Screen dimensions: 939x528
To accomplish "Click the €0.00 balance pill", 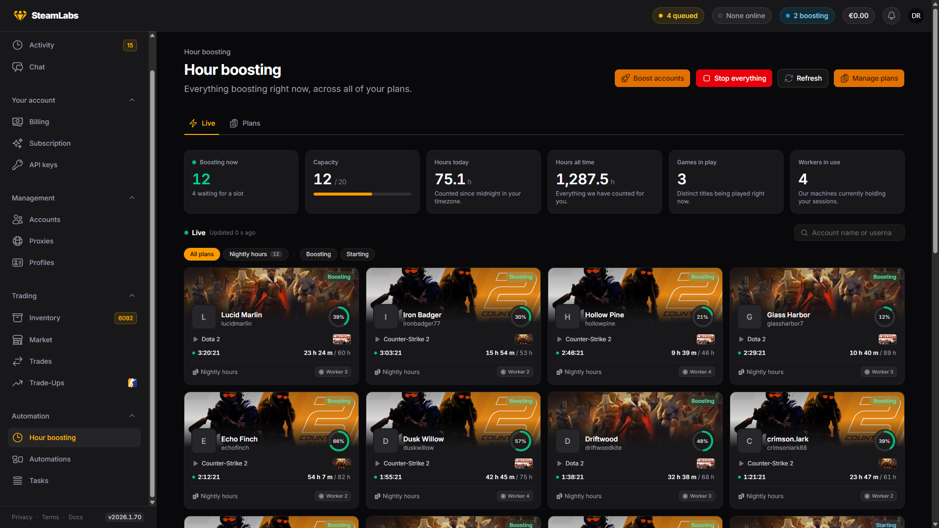I will coord(858,16).
